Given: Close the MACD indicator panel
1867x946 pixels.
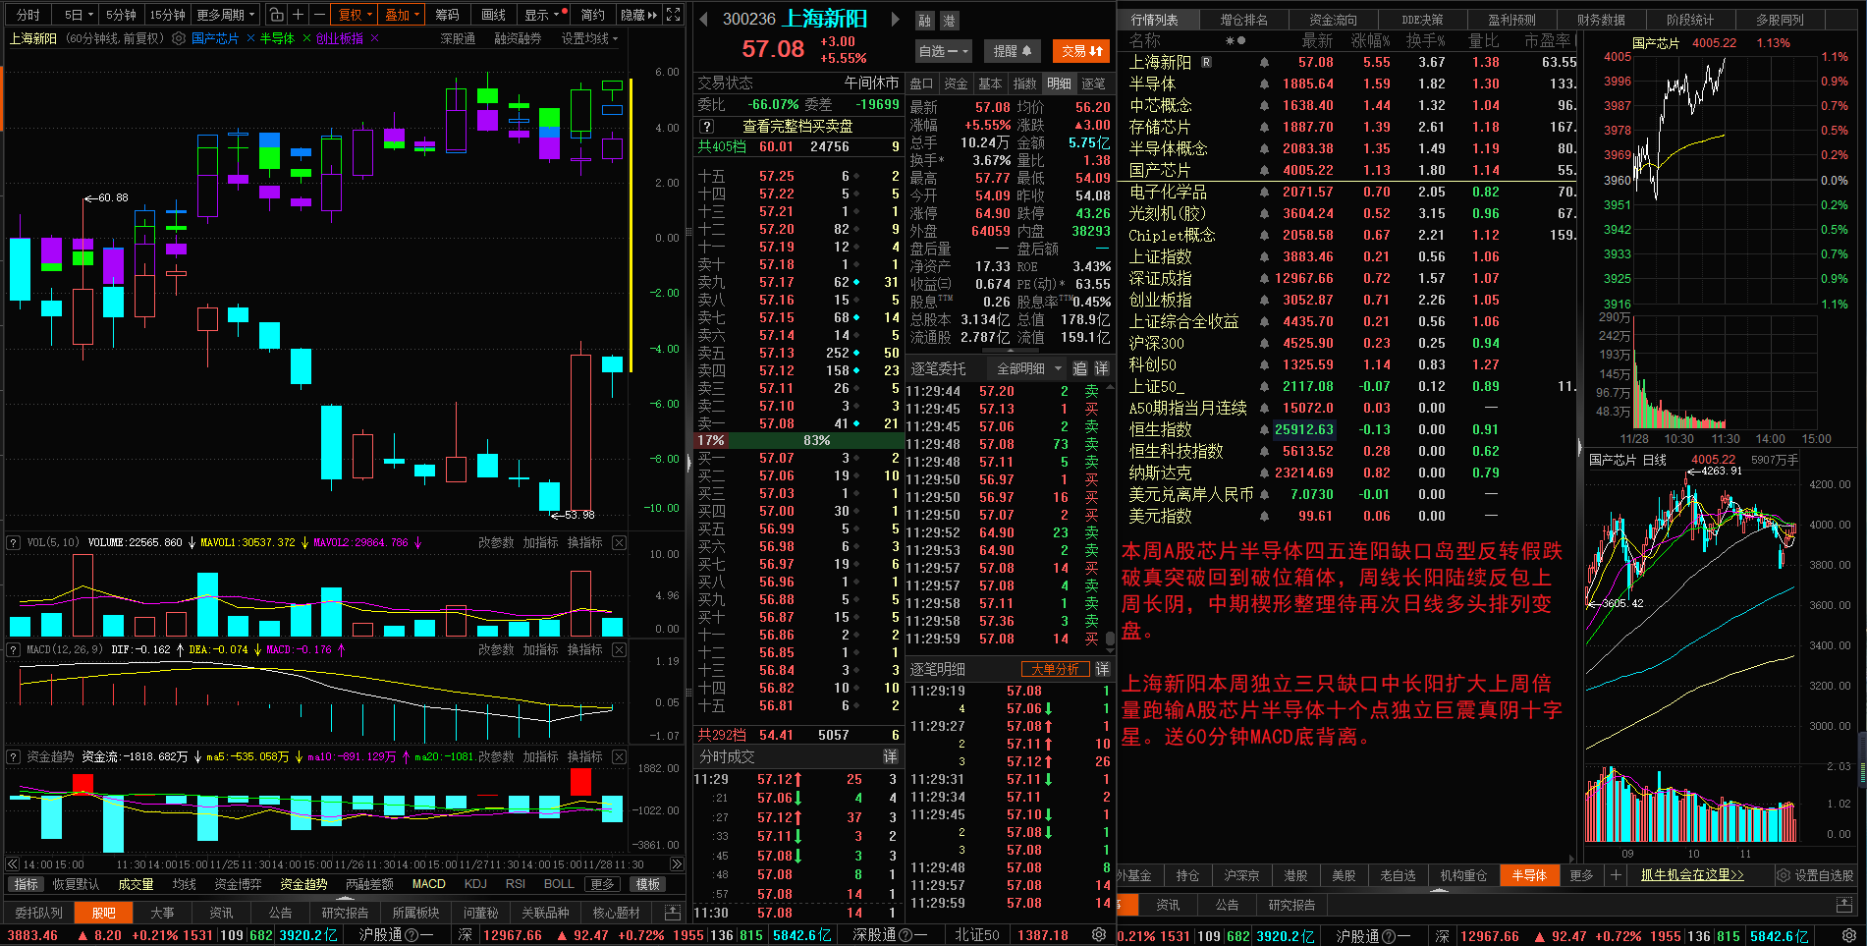Looking at the screenshot, I should click(619, 649).
